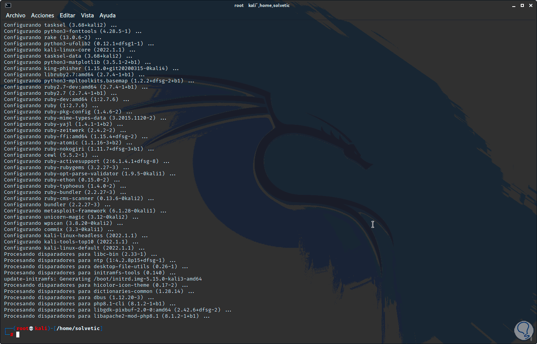The height and width of the screenshot is (344, 537).
Task: Click the hicolor-icon-theme line
Action: point(96,285)
